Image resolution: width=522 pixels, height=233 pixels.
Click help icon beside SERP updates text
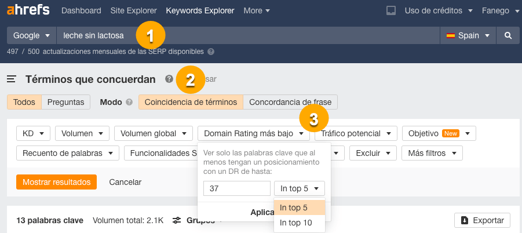coord(211,51)
